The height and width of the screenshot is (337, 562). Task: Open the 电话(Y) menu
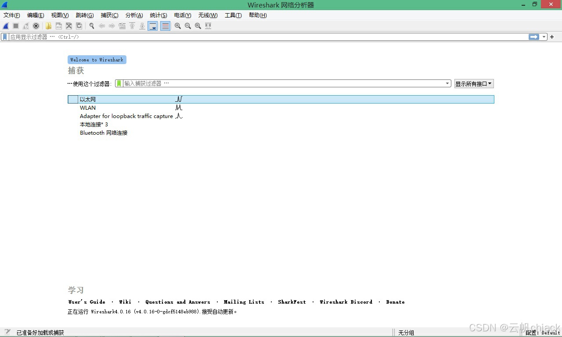pos(183,15)
